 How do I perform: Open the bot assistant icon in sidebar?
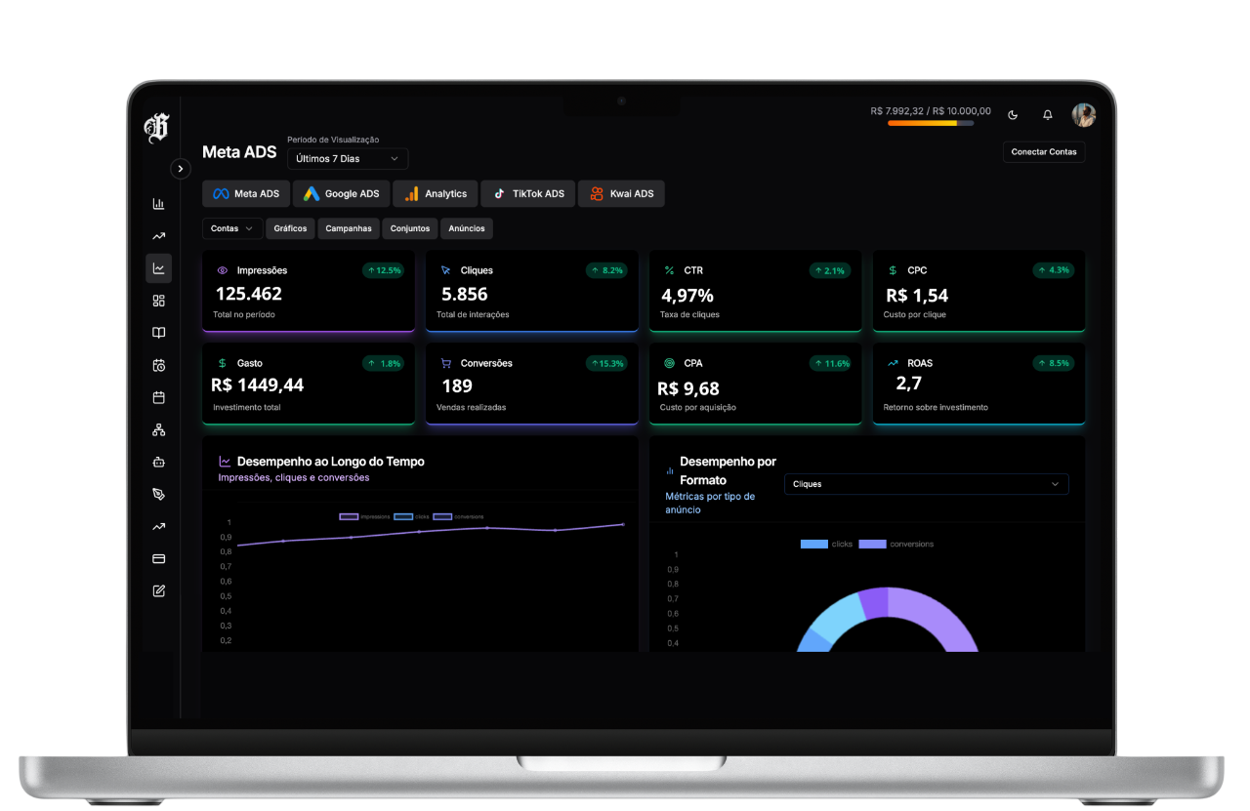(x=158, y=462)
